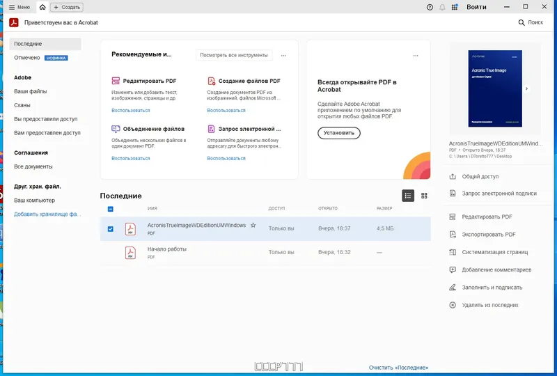Expand preview with the right chevron arrow
Image resolution: width=557 pixels, height=376 pixels.
pos(527,88)
